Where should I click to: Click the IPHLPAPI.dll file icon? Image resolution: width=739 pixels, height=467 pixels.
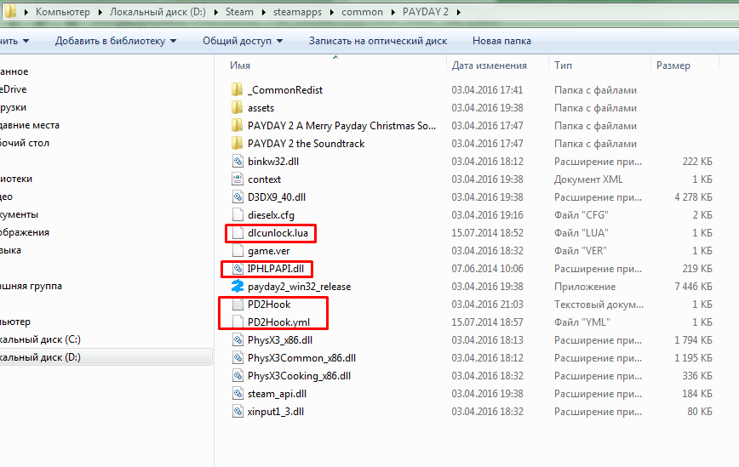pyautogui.click(x=238, y=268)
